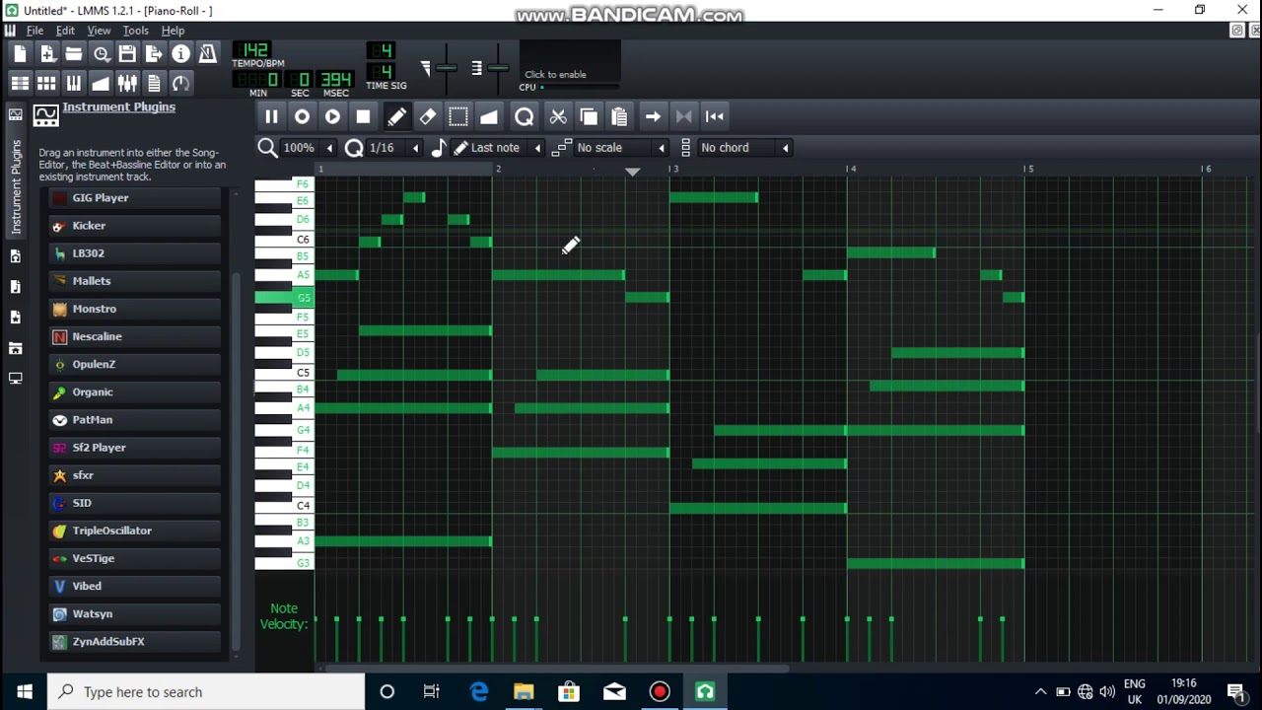This screenshot has height=710, width=1262.
Task: Select the ZynAddSubFX instrument
Action: tap(135, 642)
